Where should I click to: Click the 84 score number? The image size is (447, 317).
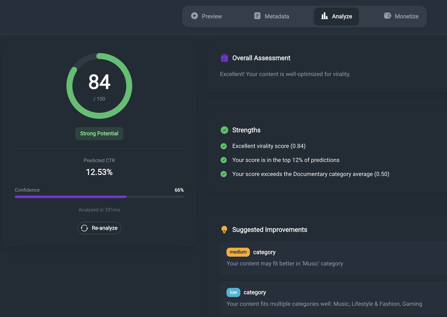(x=99, y=82)
